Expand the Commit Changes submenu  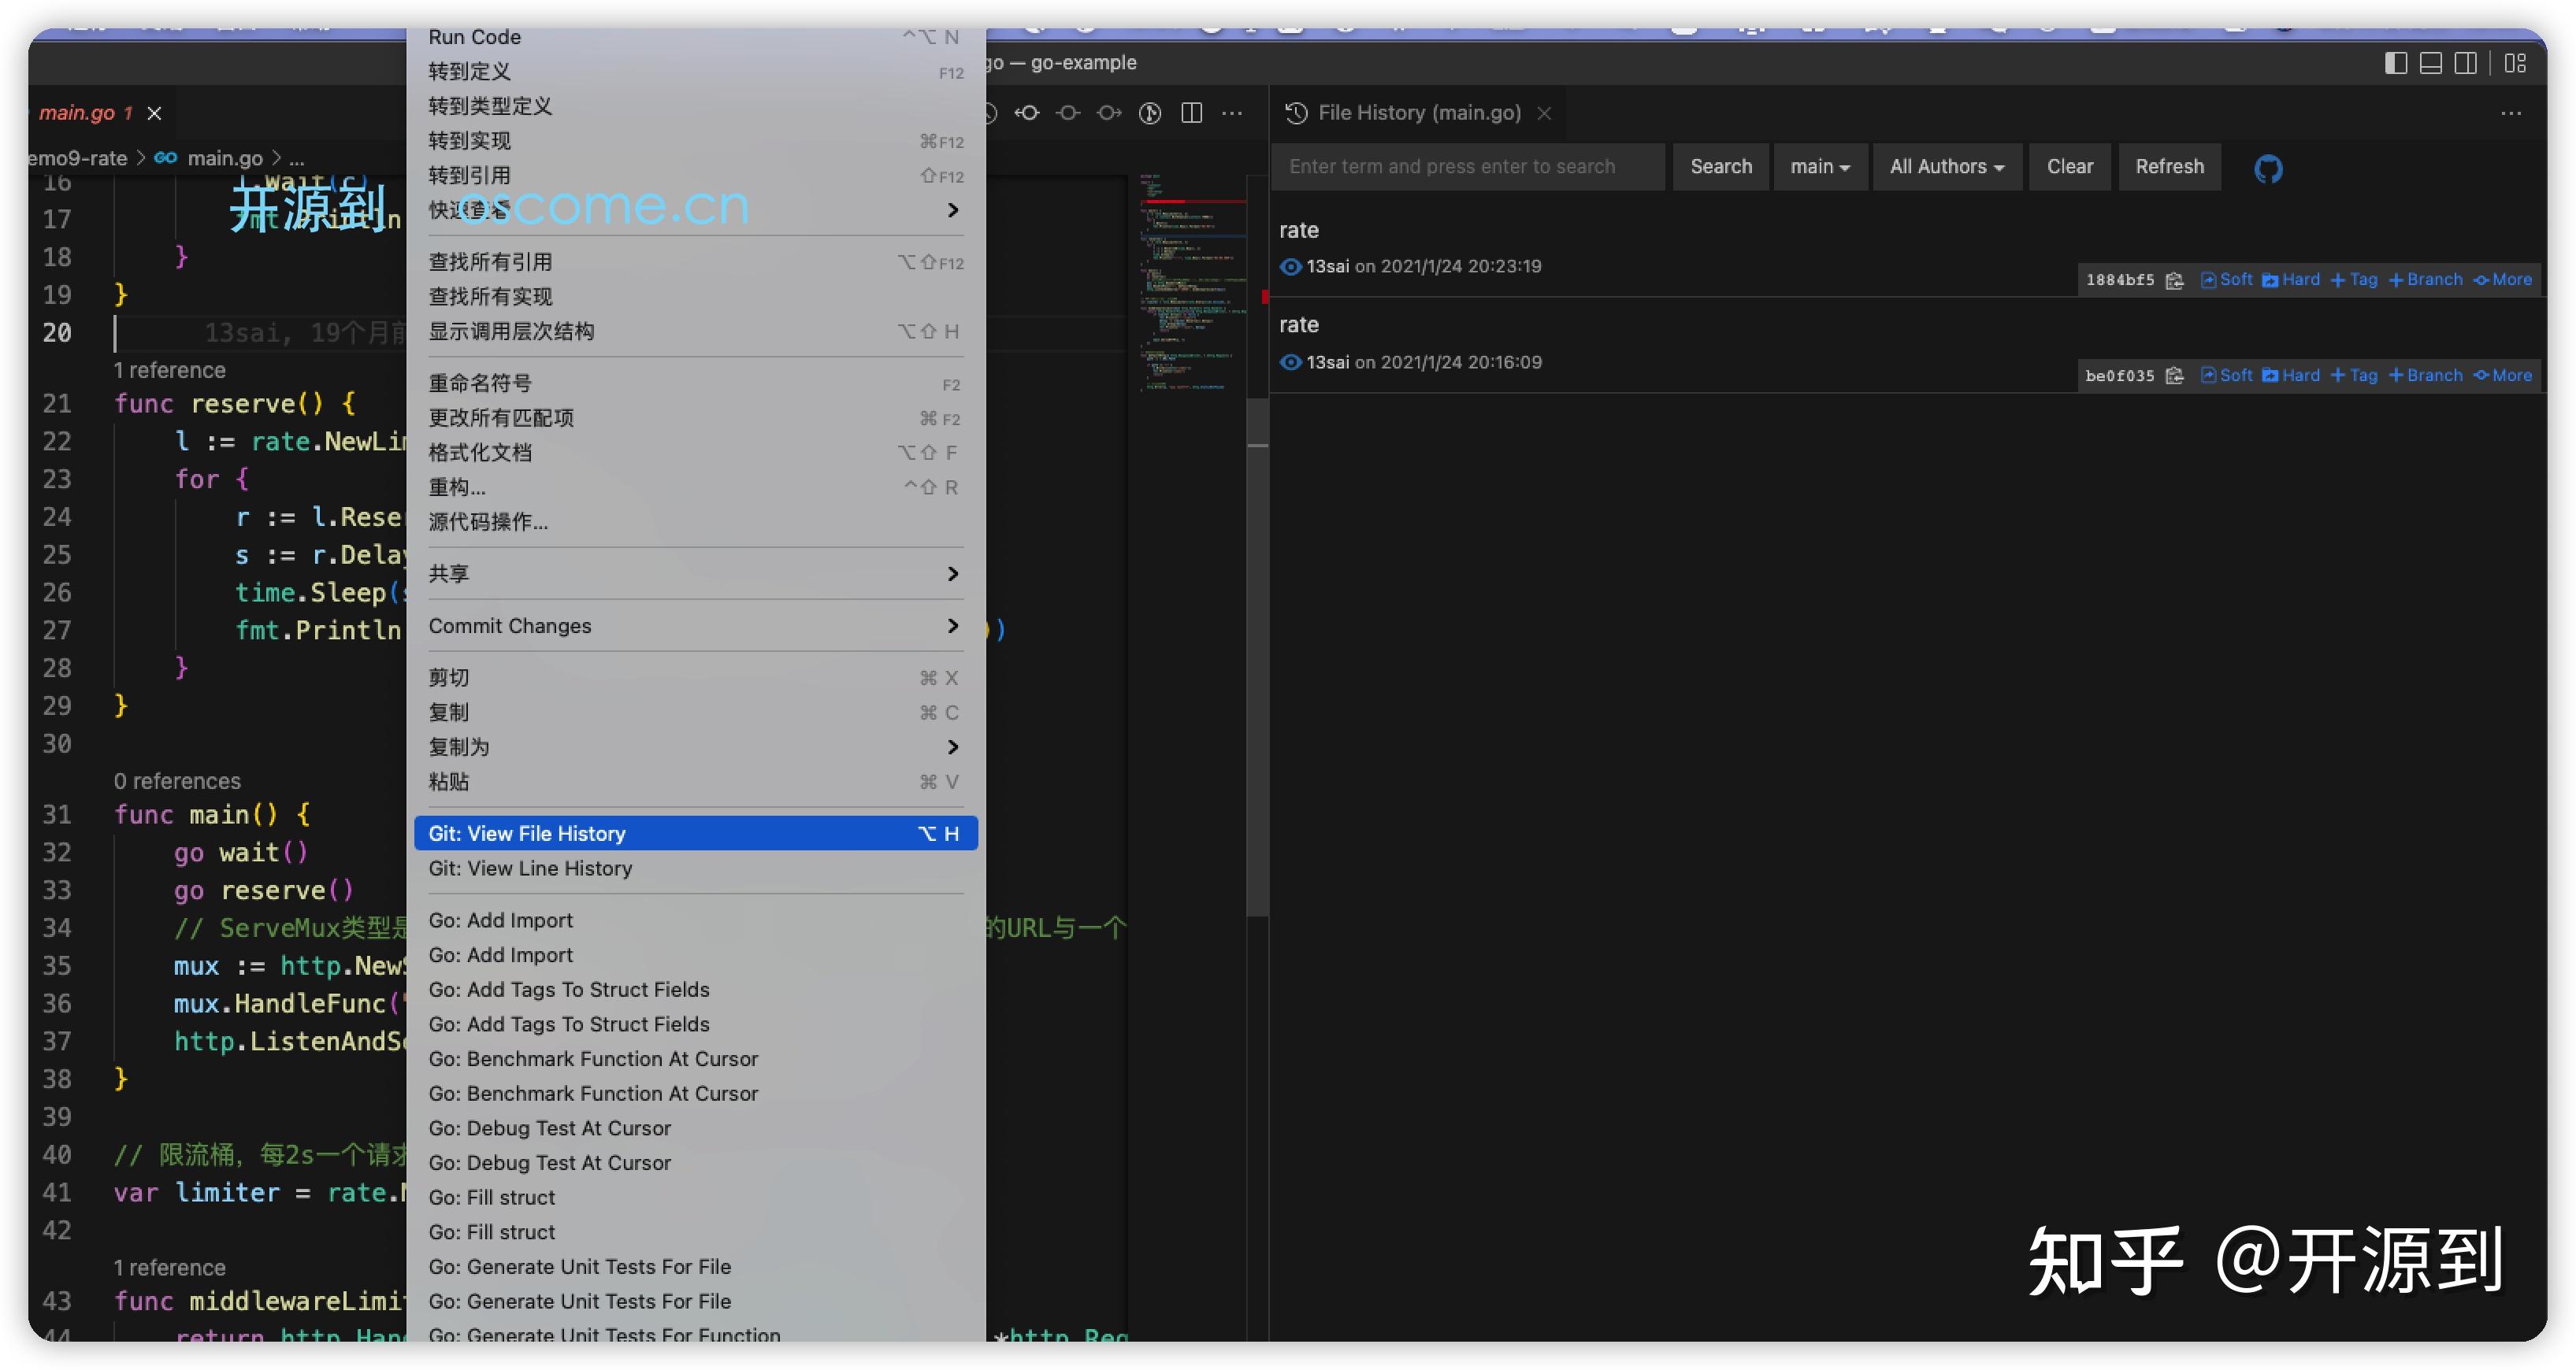click(x=694, y=625)
